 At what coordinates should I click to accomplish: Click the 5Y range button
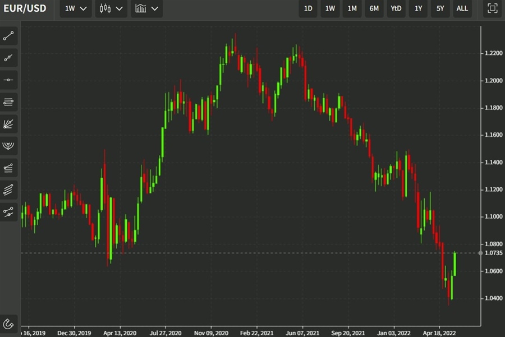(440, 8)
